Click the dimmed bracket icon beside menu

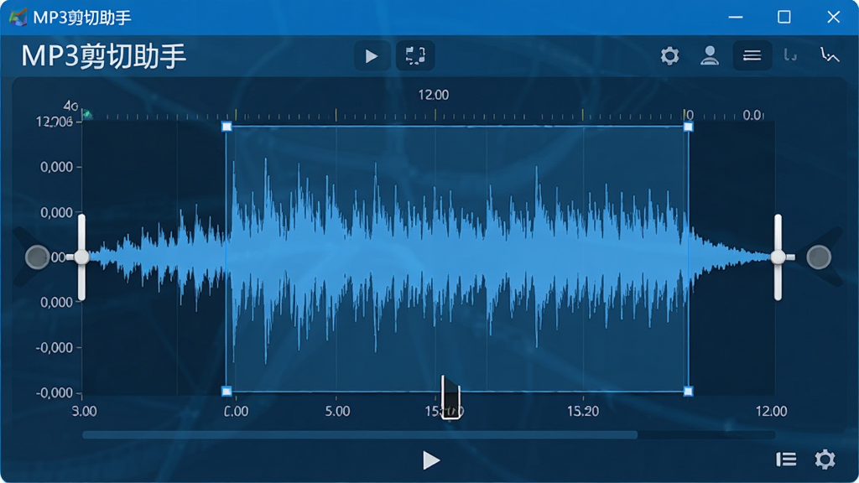click(x=790, y=55)
